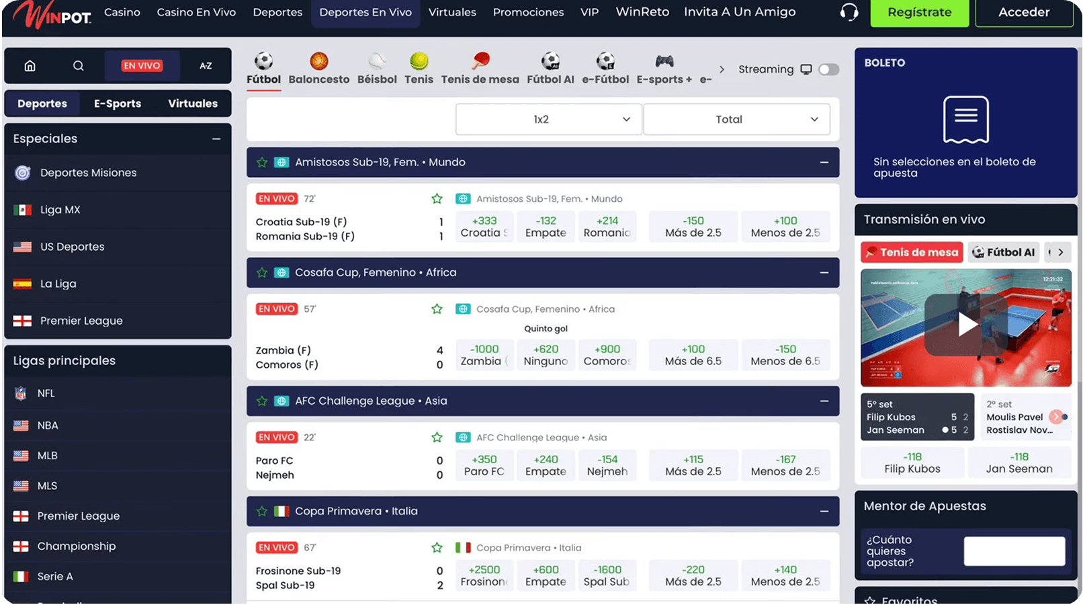
Task: Play the table tennis live stream
Action: [966, 325]
